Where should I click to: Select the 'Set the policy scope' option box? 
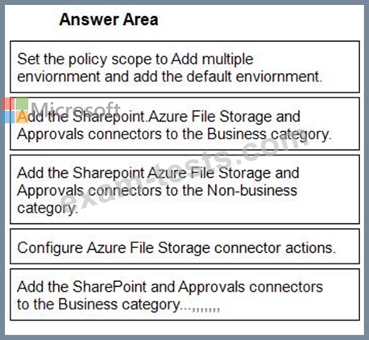coord(184,67)
